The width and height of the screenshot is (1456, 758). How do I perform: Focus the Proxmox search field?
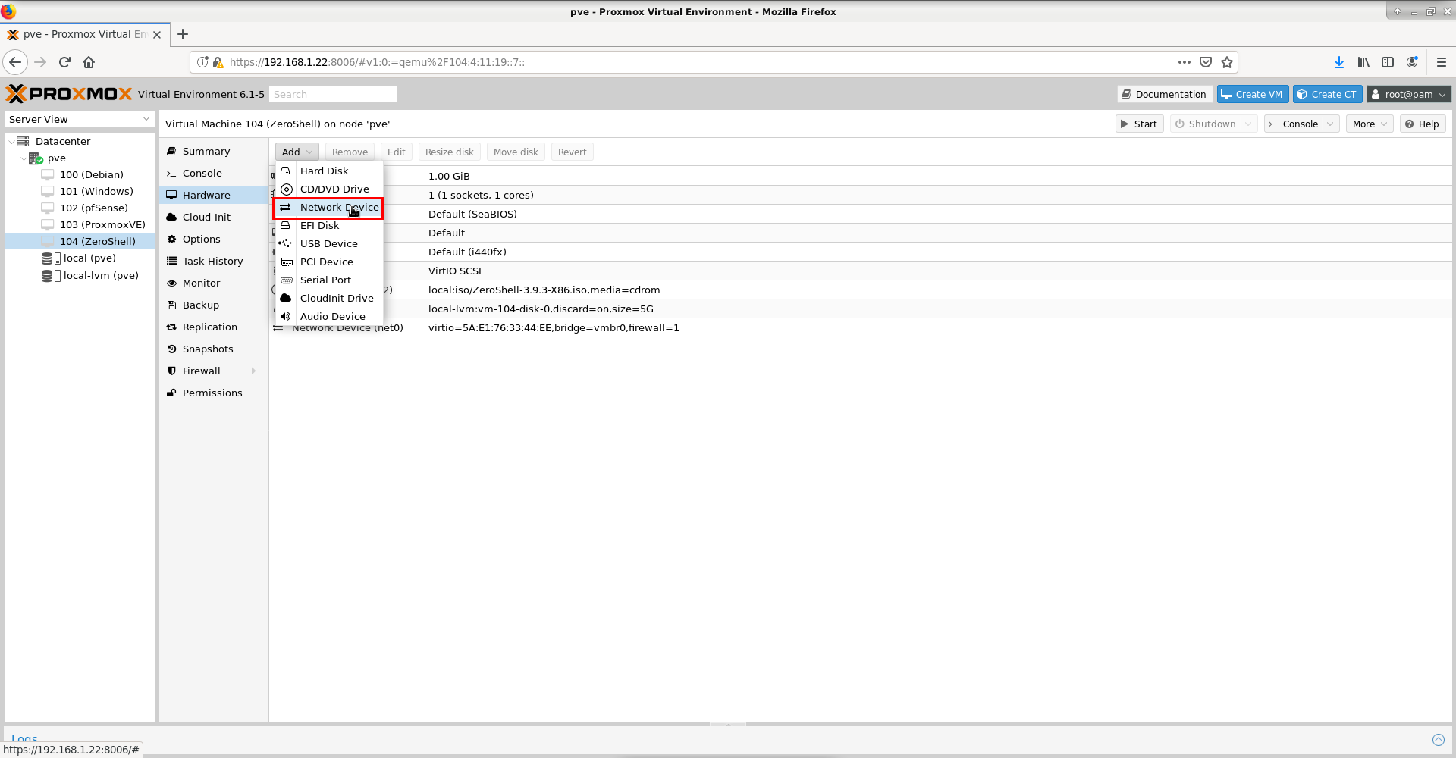point(332,94)
